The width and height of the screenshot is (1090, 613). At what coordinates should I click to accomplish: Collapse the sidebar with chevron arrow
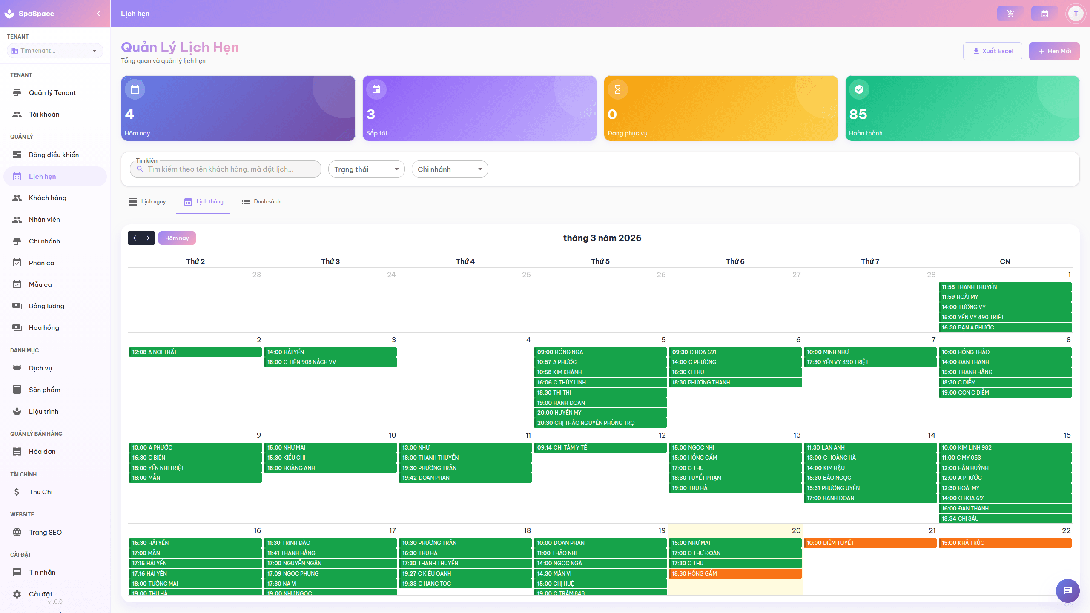(98, 14)
